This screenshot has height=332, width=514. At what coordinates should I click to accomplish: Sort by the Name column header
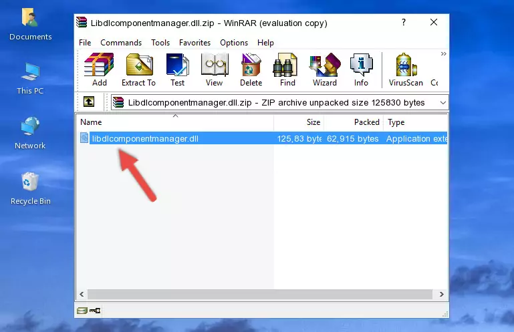tap(175, 122)
